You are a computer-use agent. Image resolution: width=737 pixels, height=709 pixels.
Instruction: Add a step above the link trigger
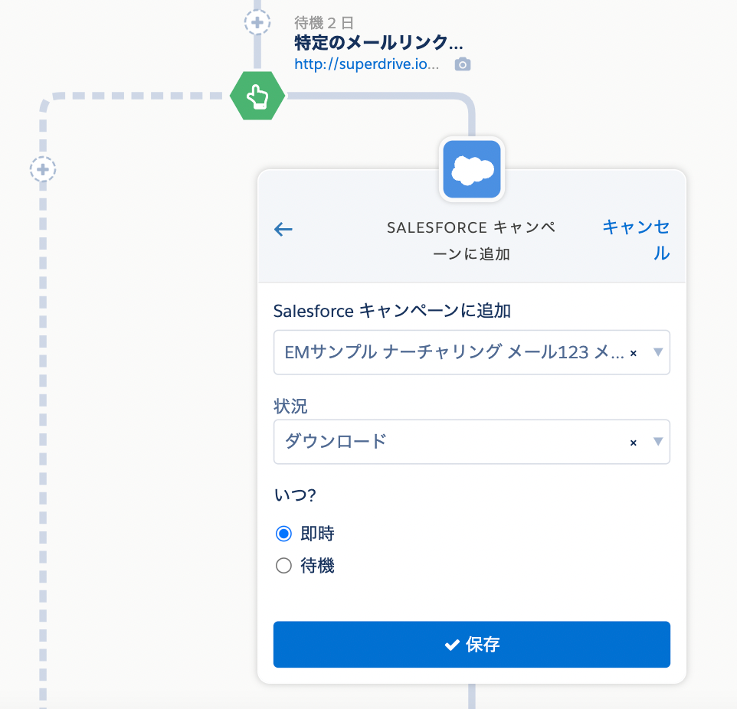257,22
